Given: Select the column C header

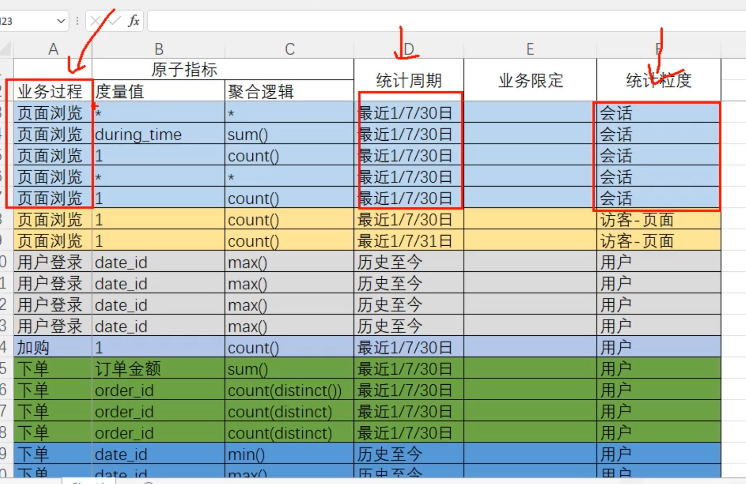Looking at the screenshot, I should tap(290, 49).
